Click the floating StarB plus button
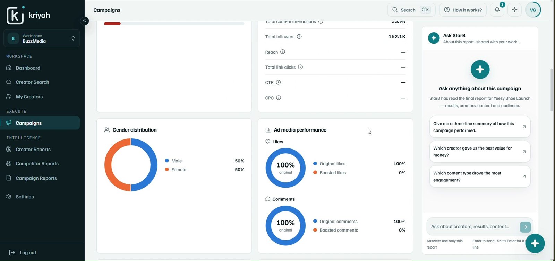The image size is (555, 261). pyautogui.click(x=535, y=243)
